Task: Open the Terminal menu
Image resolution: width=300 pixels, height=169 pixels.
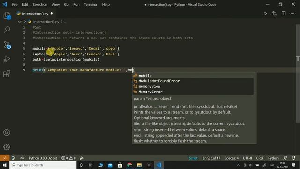Action: click(90, 4)
